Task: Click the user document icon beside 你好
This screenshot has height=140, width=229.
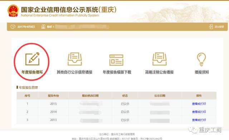Action: point(43,27)
